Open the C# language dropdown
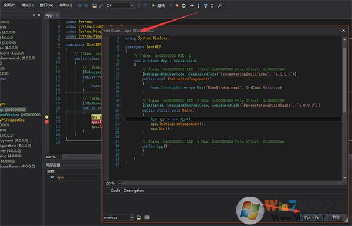The width and height of the screenshot is (352, 226). coord(131,6)
